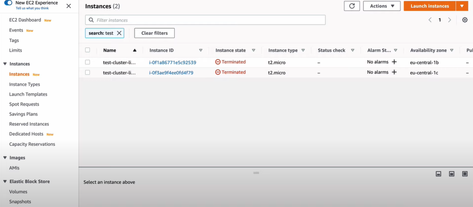This screenshot has width=473, height=207.
Task: Collapse the Elastic Block Store section triangle
Action: [x=5, y=181]
